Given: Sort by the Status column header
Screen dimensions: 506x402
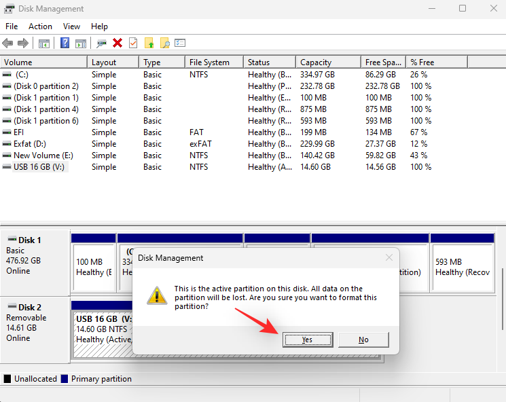Looking at the screenshot, I should [x=270, y=62].
